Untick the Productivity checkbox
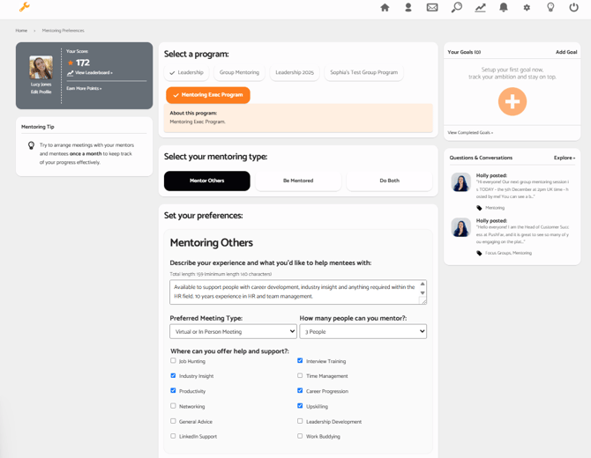This screenshot has height=458, width=591. 173,391
